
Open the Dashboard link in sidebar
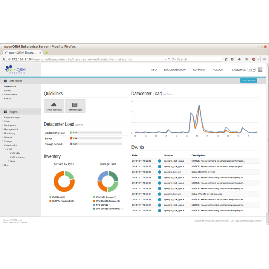coord(10,86)
